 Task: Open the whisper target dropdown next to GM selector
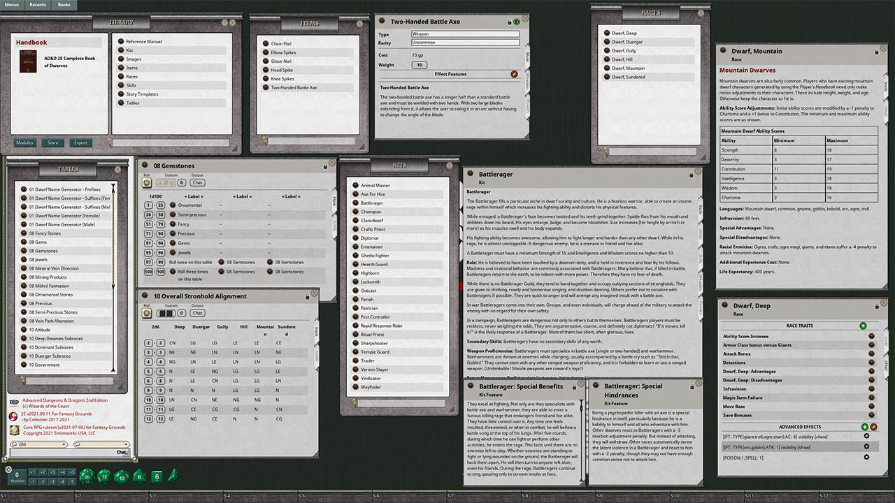tap(126, 444)
